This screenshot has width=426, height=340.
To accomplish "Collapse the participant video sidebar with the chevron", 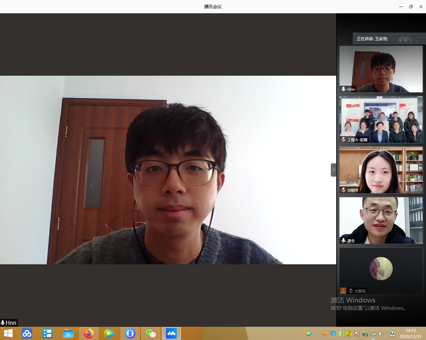I will (x=333, y=170).
